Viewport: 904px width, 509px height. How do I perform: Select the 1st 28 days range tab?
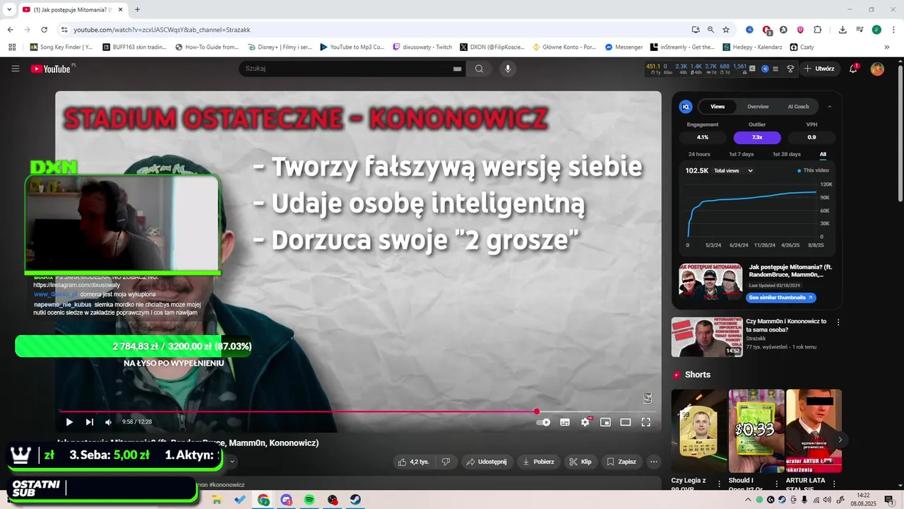coord(786,154)
